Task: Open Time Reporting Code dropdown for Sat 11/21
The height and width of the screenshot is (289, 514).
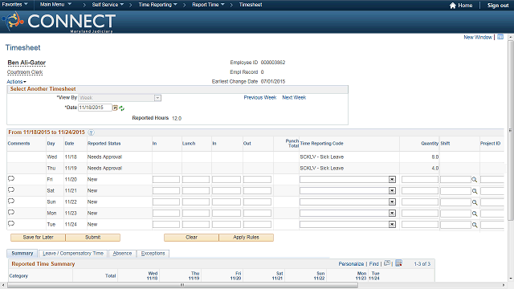Action: [392, 191]
